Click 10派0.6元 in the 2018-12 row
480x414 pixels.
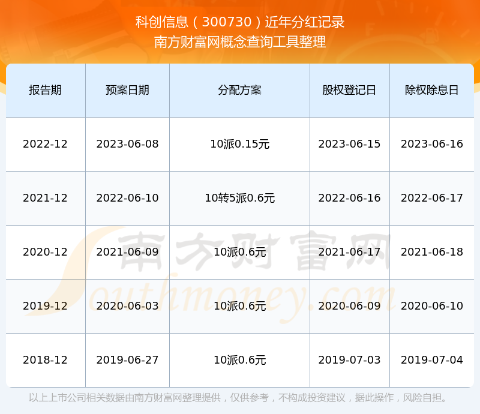(239, 360)
